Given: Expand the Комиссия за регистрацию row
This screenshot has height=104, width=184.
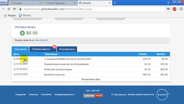Looking at the screenshot, I should click(14, 69).
